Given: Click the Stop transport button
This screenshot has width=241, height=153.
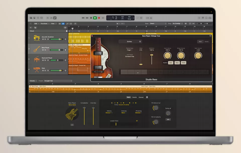Looking at the screenshot, I should 91,18.
